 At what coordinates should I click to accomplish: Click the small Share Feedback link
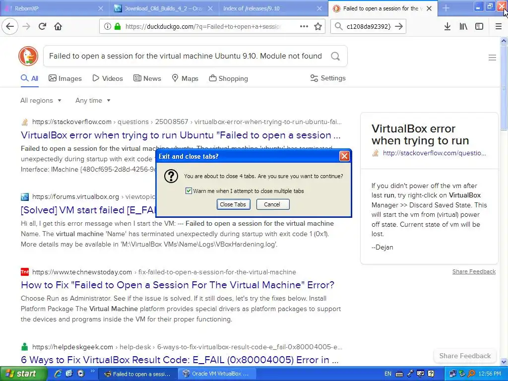(x=474, y=271)
